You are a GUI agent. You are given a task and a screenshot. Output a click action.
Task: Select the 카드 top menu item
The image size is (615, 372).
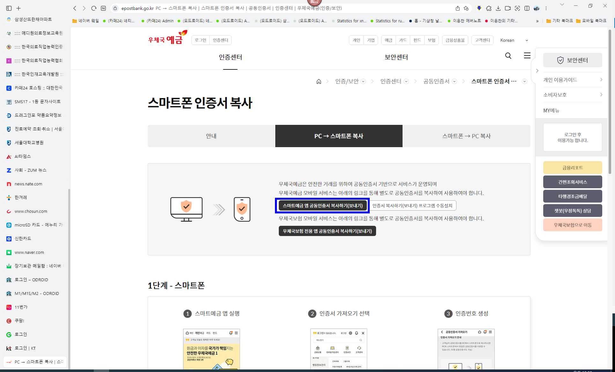coord(403,40)
